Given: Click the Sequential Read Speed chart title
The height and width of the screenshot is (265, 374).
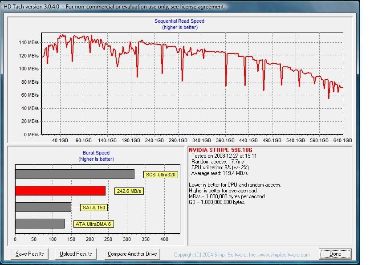Looking at the screenshot, I should click(179, 20).
